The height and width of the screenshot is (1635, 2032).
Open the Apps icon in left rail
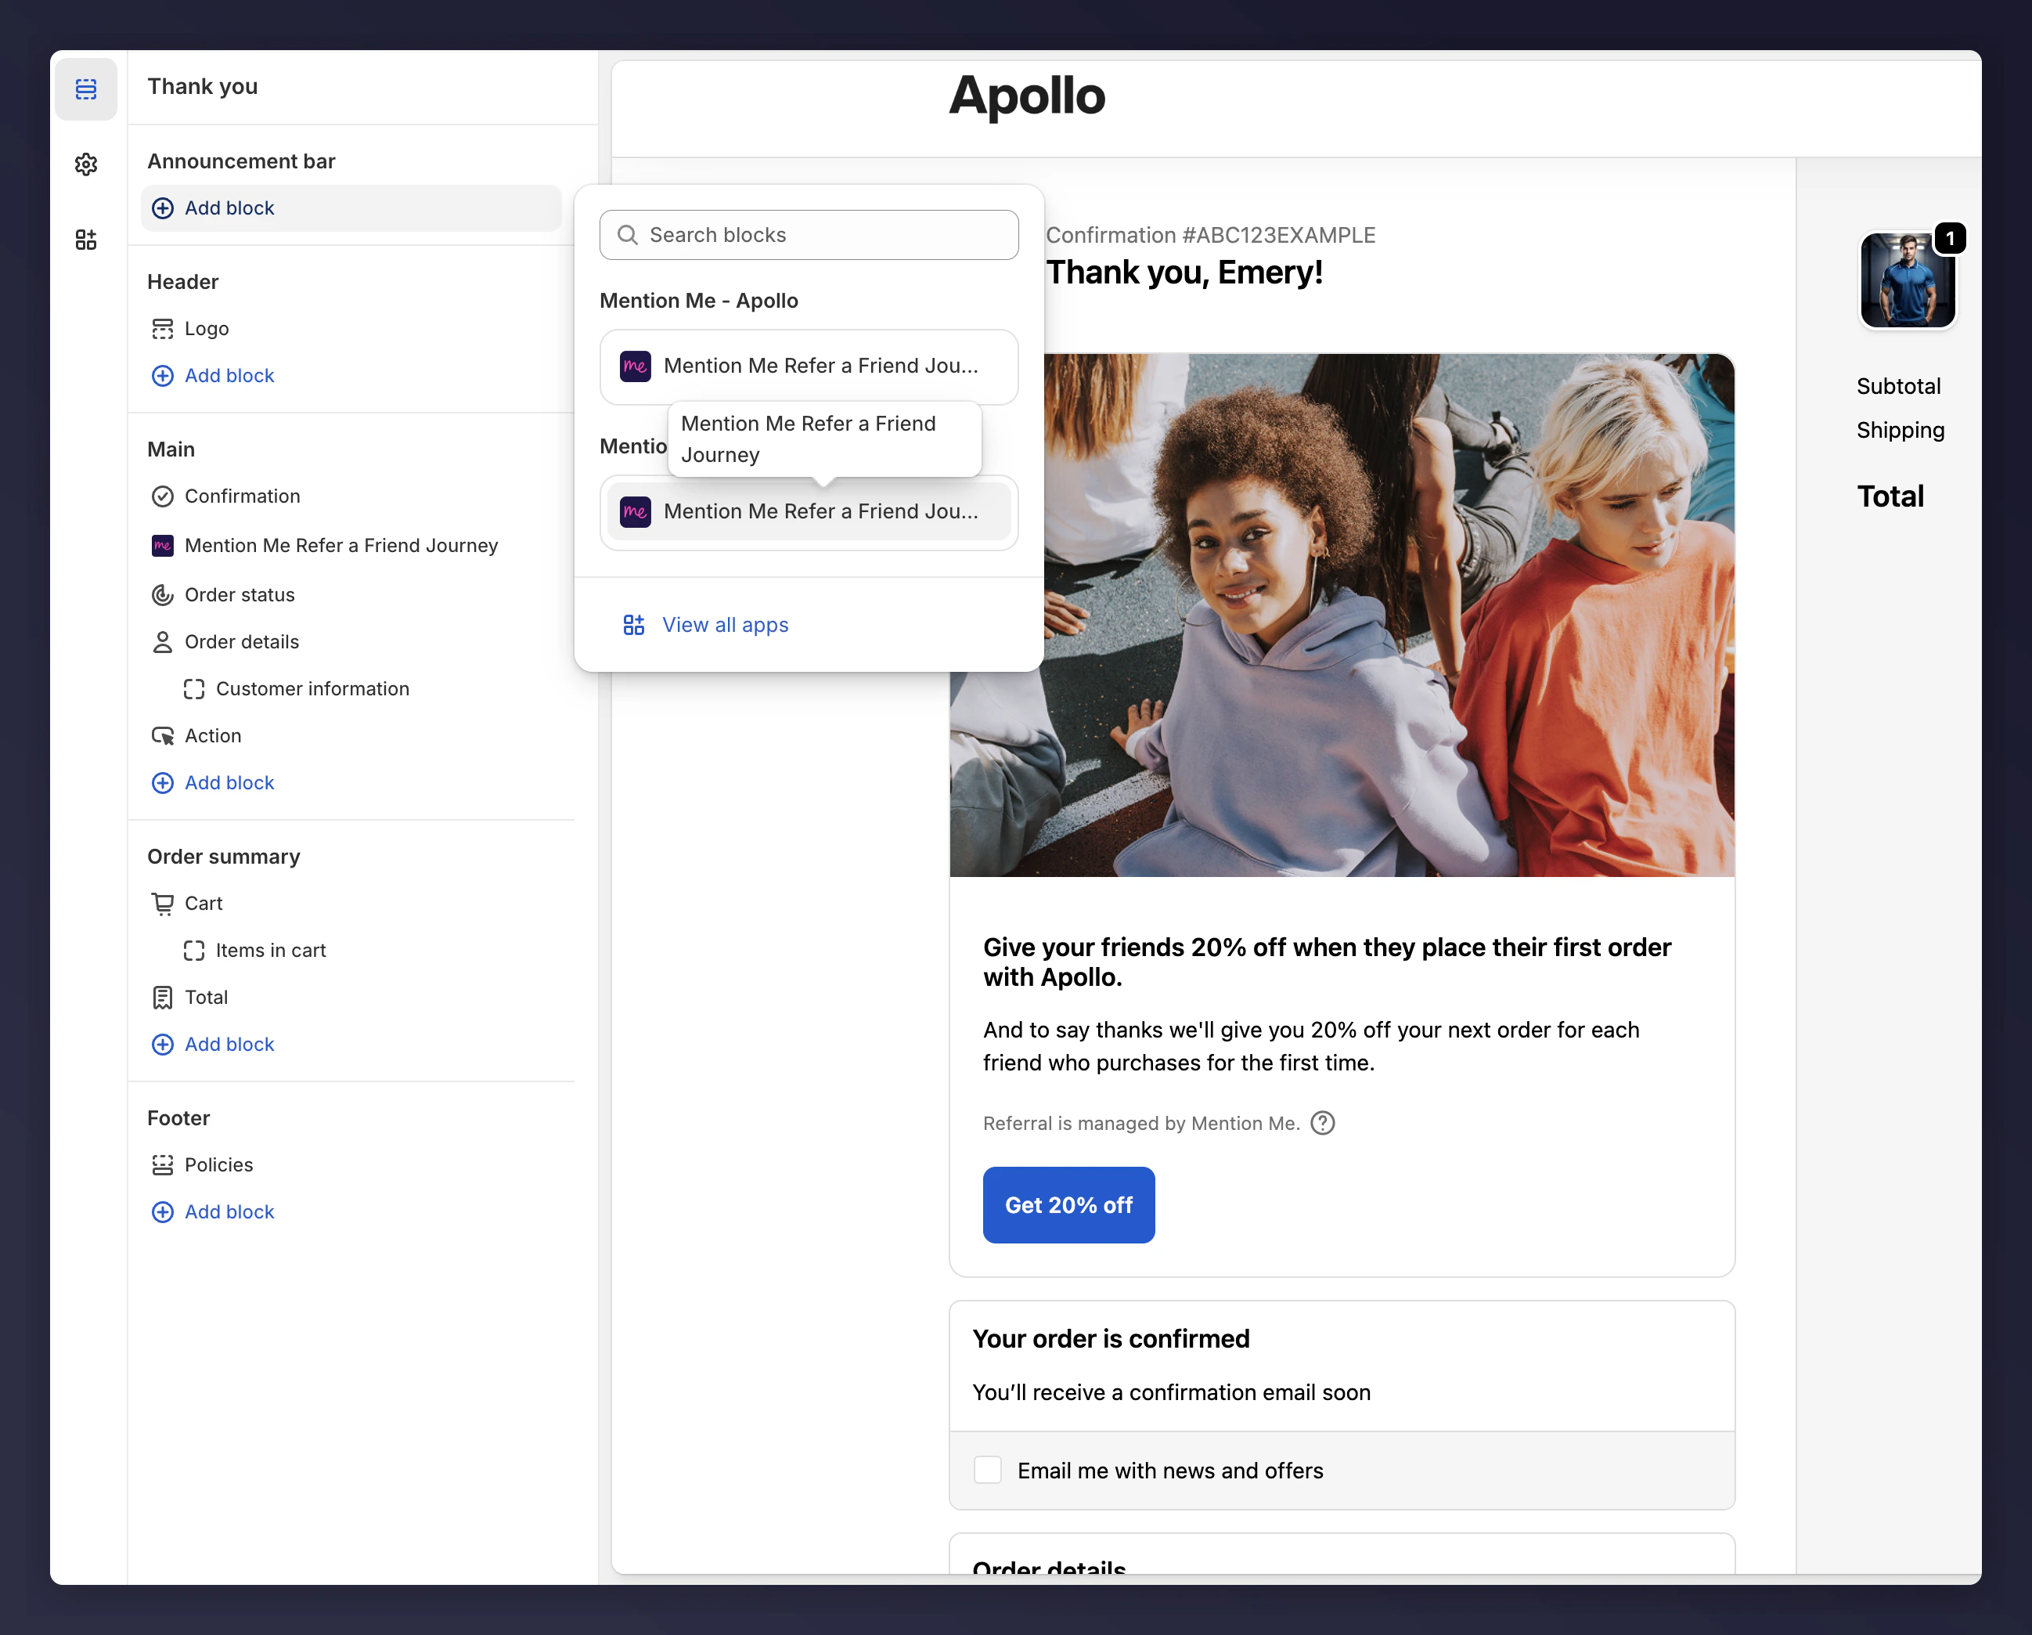coord(86,240)
